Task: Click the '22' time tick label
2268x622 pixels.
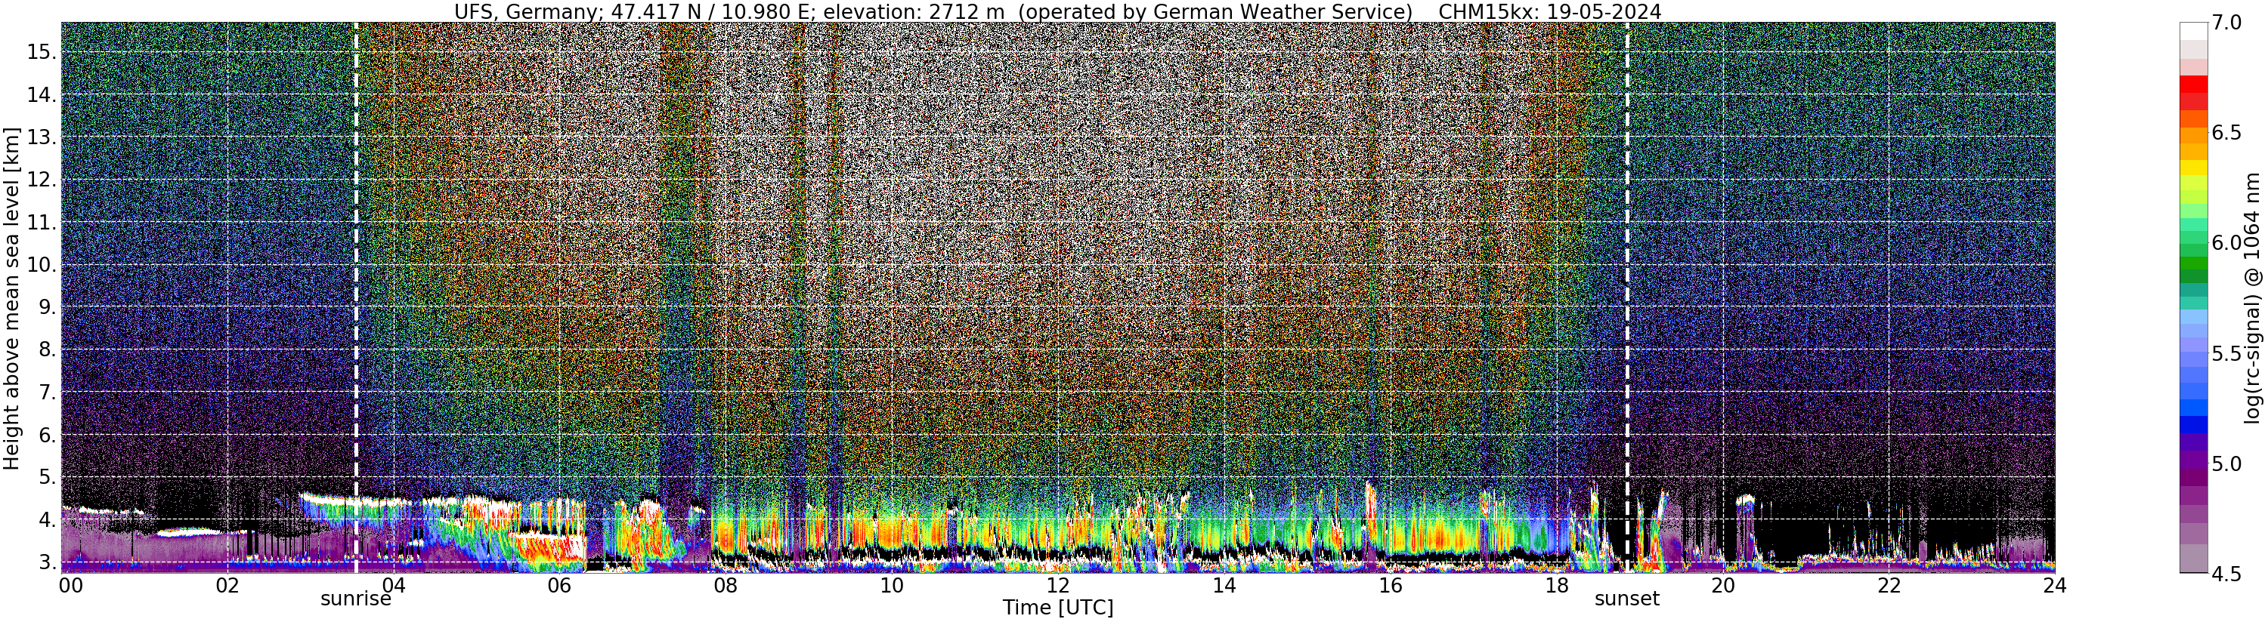Action: point(1889,586)
